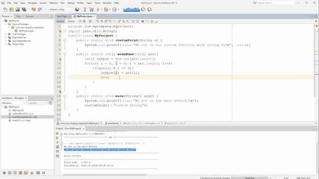Expand the Test Packages node
This screenshot has height=179, width=319.
pyautogui.click(x=5, y=34)
